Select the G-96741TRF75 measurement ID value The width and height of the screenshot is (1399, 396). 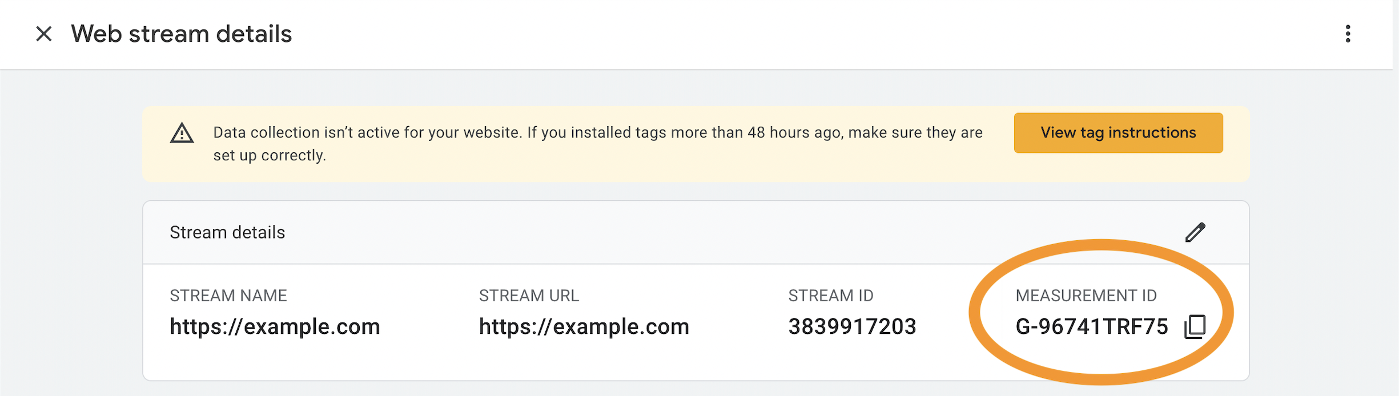point(1092,326)
